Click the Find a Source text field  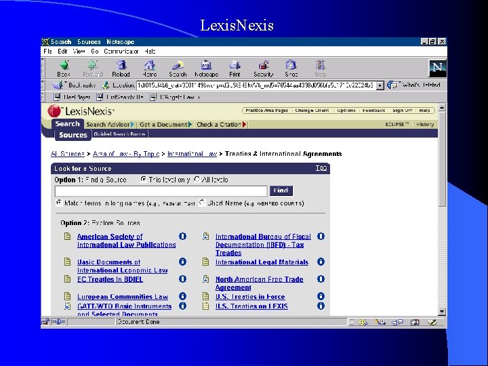(x=161, y=190)
